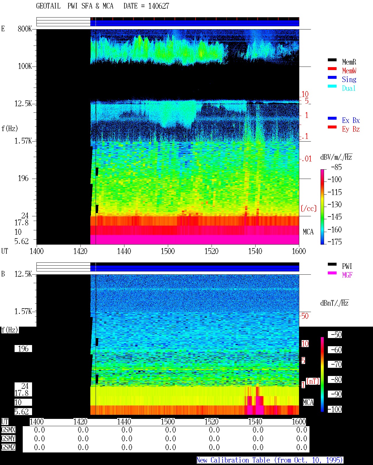
Task: Click the red Ey Bz legend swatch
Action: coord(332,127)
